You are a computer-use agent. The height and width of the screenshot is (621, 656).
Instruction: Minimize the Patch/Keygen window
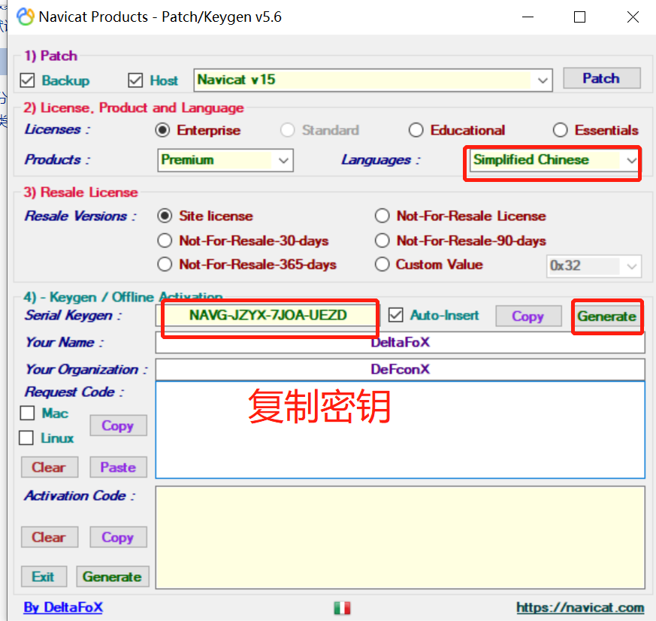(528, 17)
